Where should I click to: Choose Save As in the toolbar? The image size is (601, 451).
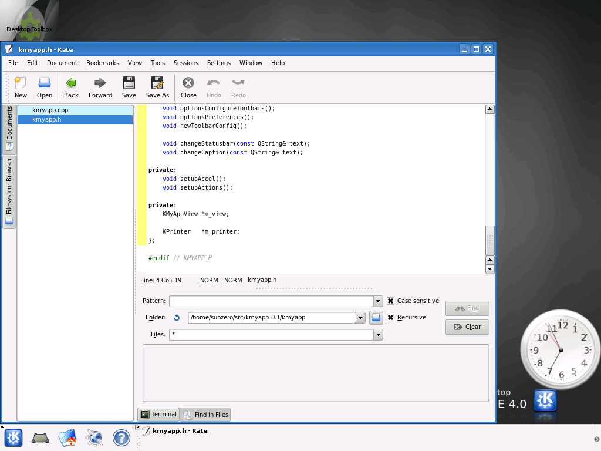click(x=157, y=87)
